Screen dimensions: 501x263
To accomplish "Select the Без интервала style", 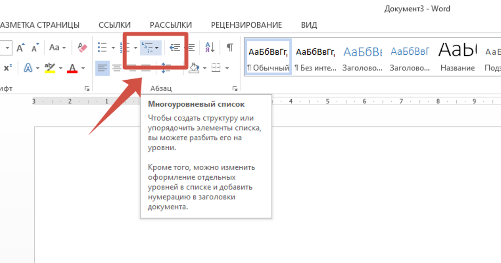I will click(x=315, y=57).
